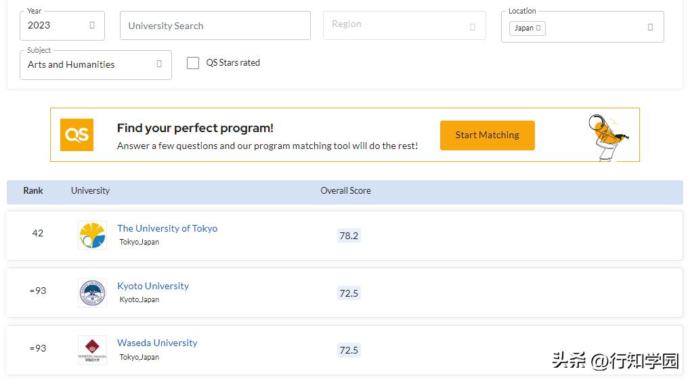
Task: Open The University of Tokyo link
Action: point(167,228)
